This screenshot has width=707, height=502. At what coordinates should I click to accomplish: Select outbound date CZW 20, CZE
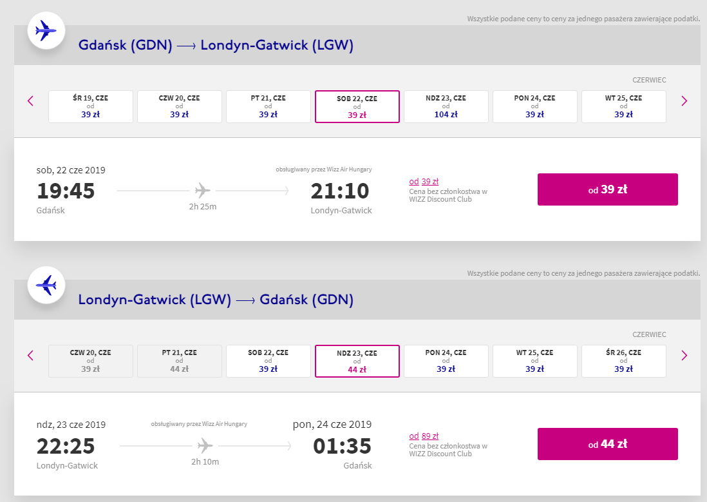point(180,106)
